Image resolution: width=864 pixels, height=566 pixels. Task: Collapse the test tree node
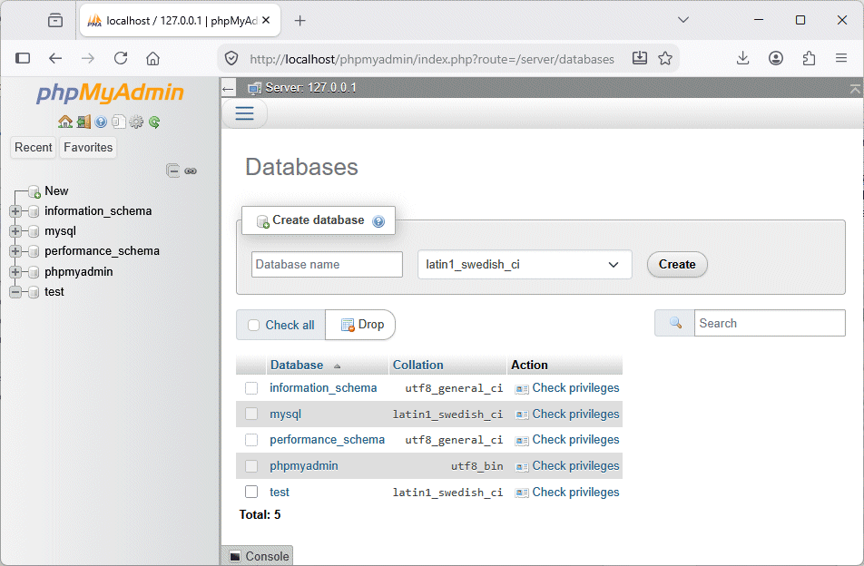click(15, 292)
